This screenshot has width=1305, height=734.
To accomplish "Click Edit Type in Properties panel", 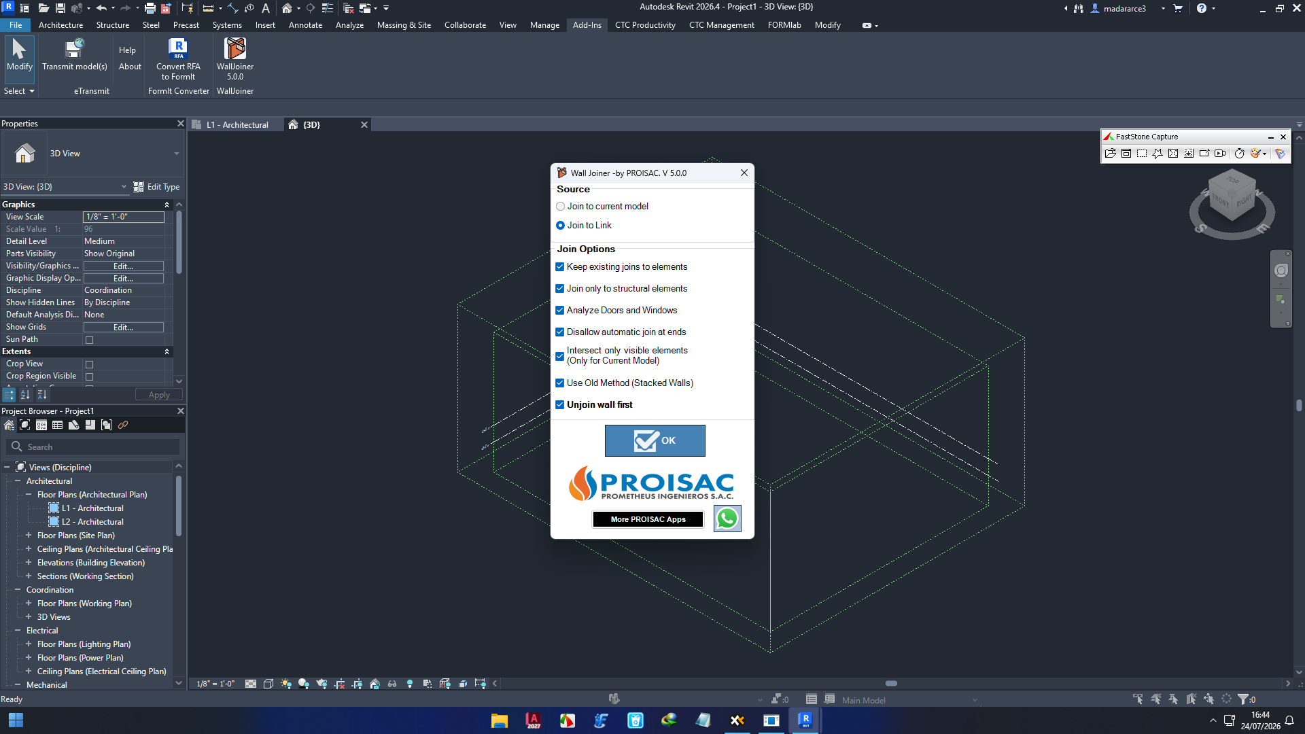I will [x=157, y=187].
